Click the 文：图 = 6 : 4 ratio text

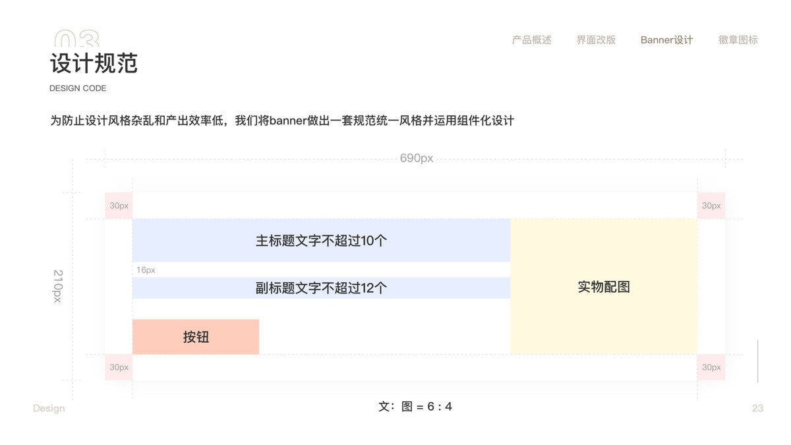[415, 407]
